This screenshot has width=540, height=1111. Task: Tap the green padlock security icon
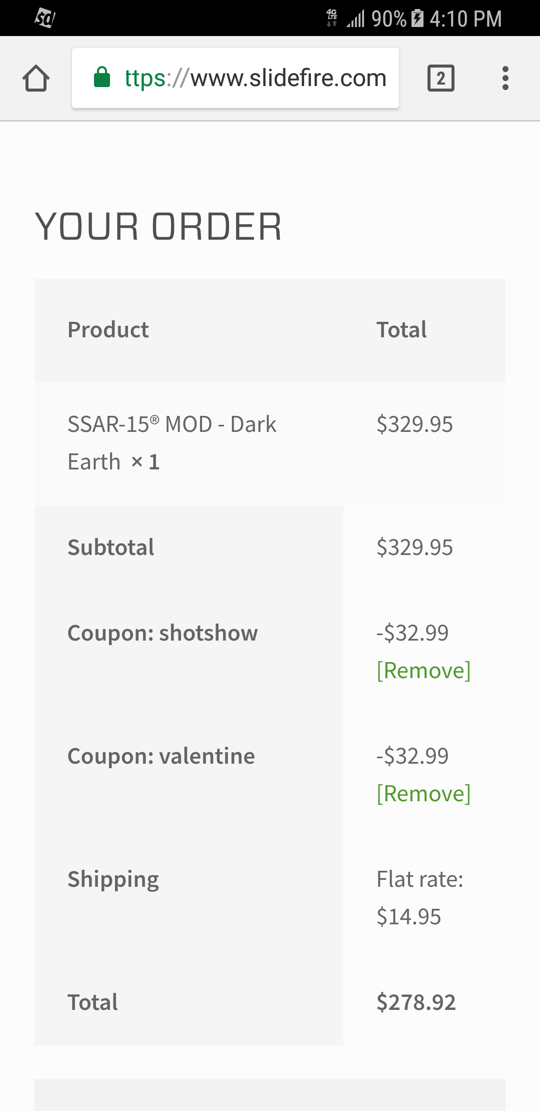100,78
